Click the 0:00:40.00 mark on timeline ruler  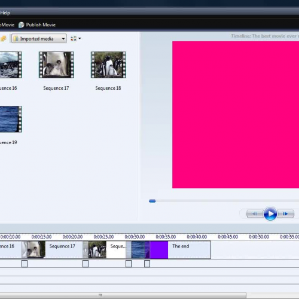coord(197,237)
